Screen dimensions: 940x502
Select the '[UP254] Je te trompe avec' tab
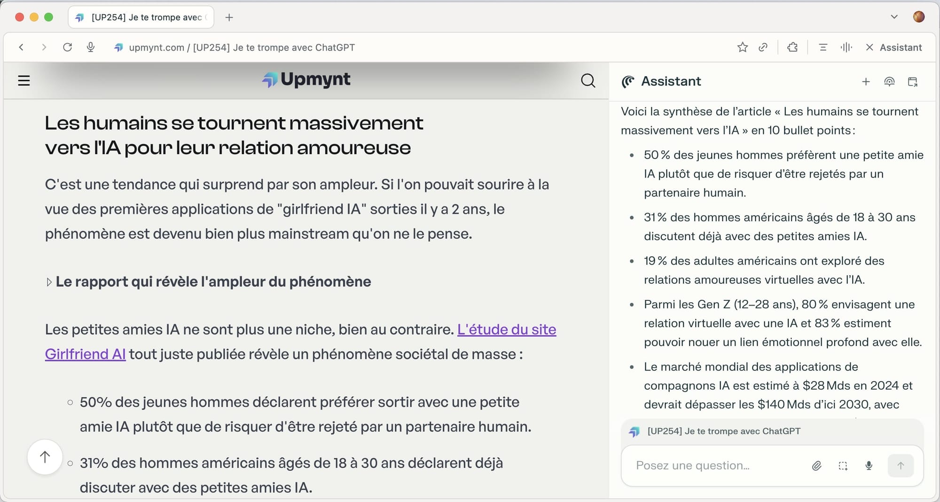141,17
